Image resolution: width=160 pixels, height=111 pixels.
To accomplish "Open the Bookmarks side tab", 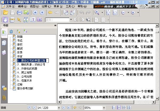I will tap(4, 33).
